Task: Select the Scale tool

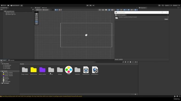Action: pos(36,20)
